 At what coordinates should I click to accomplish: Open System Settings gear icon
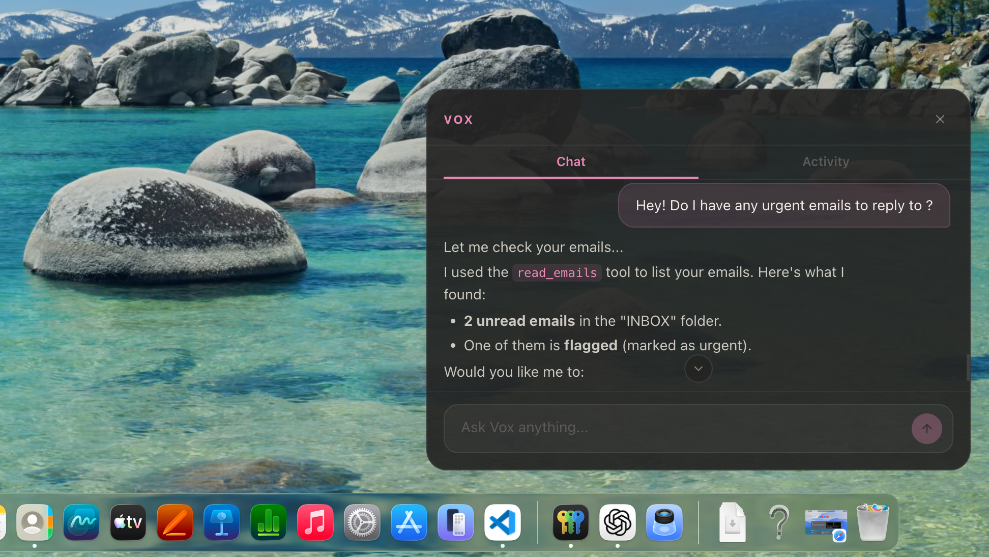click(362, 522)
